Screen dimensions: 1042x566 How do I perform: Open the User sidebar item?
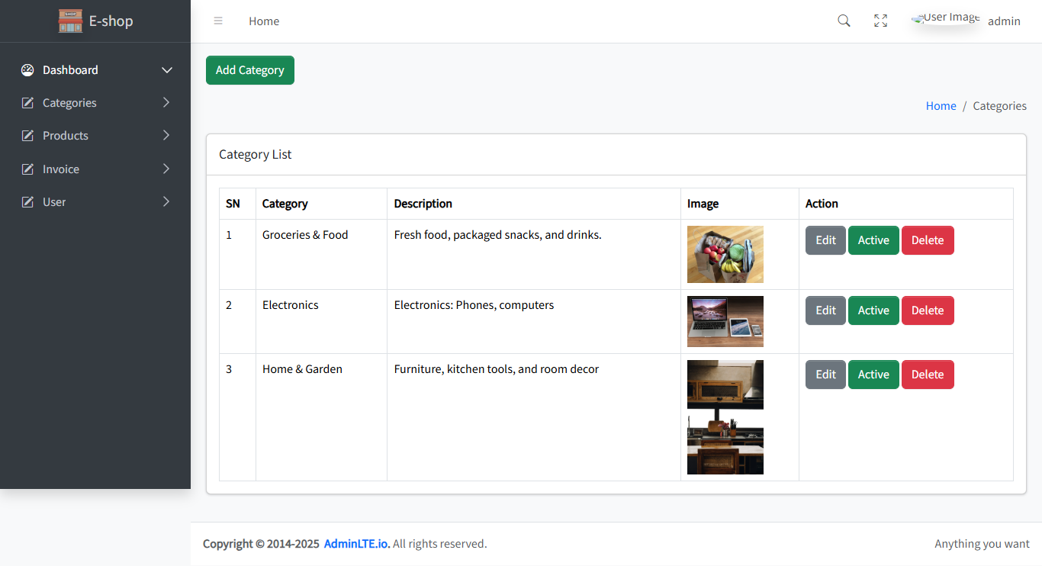click(x=97, y=202)
